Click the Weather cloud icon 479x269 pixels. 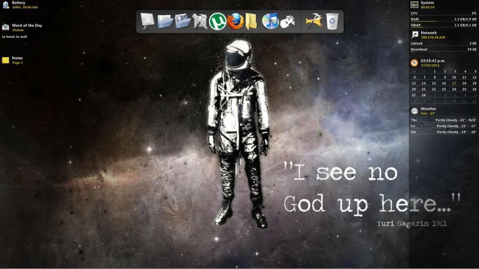click(x=414, y=111)
